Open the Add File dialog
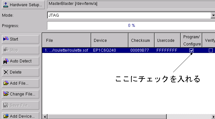Screen dimensions: 215x119 click(21, 83)
